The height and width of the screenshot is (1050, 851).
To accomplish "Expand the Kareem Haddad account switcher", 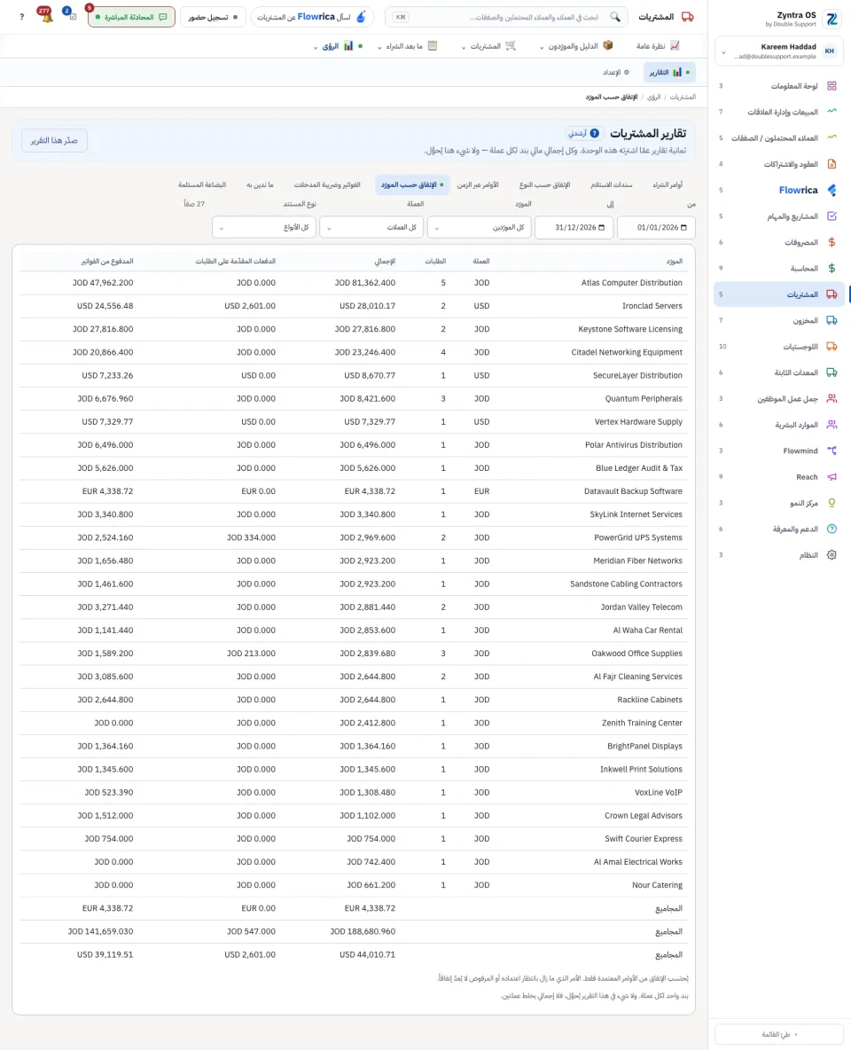I will 779,51.
